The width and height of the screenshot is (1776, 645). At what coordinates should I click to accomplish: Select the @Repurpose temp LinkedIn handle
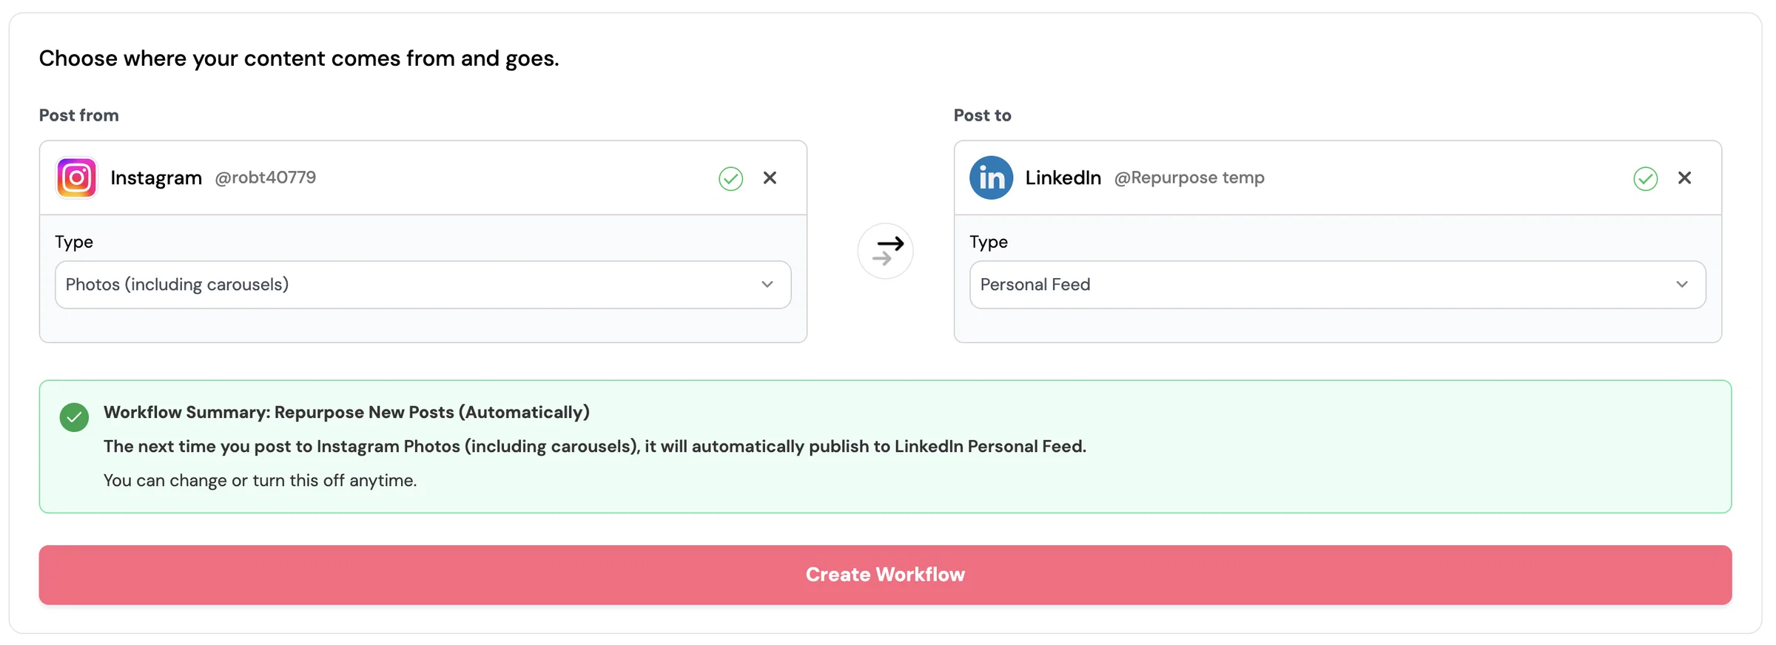1190,178
